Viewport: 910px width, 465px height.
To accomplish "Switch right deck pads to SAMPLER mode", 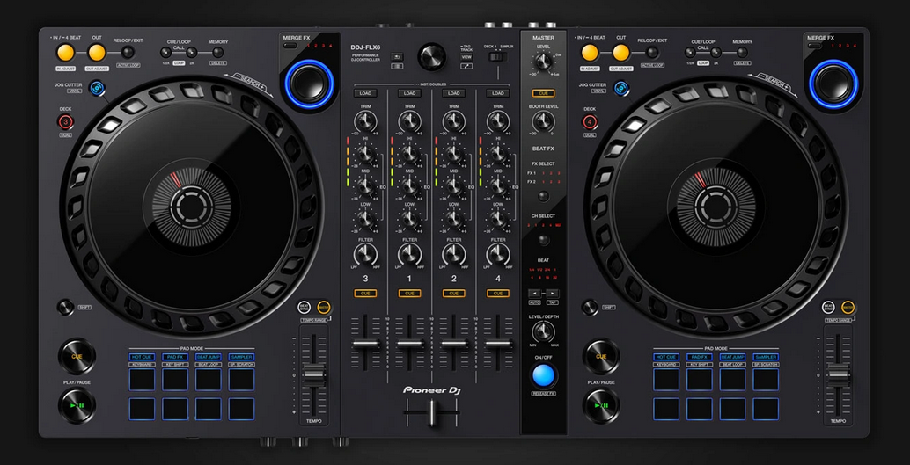I will [x=766, y=357].
